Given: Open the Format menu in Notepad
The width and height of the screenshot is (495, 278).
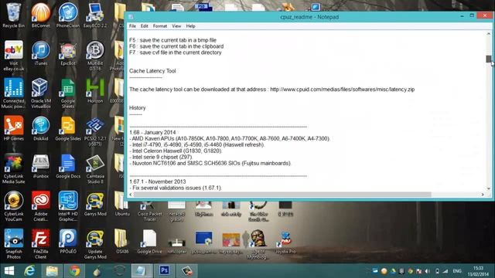Looking at the screenshot, I should click(x=160, y=26).
